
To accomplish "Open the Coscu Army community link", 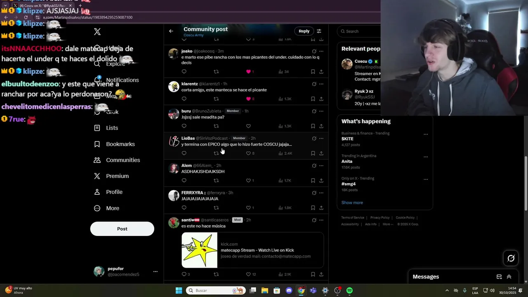I will point(193,35).
